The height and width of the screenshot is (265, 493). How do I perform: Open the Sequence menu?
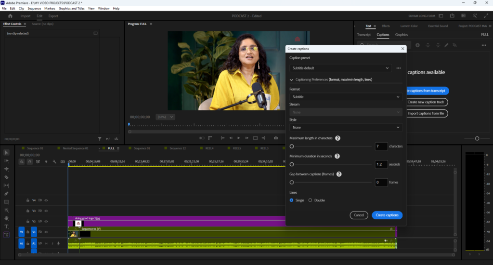click(x=34, y=9)
